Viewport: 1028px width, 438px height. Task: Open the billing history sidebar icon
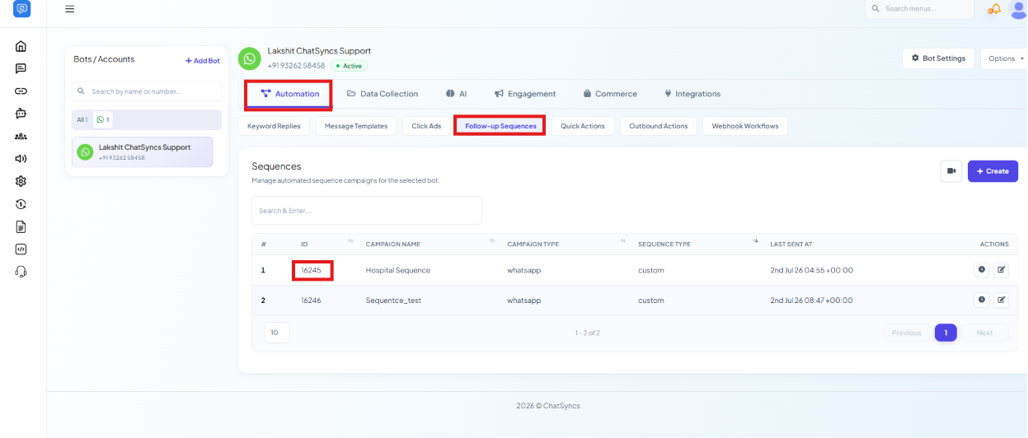[21, 204]
